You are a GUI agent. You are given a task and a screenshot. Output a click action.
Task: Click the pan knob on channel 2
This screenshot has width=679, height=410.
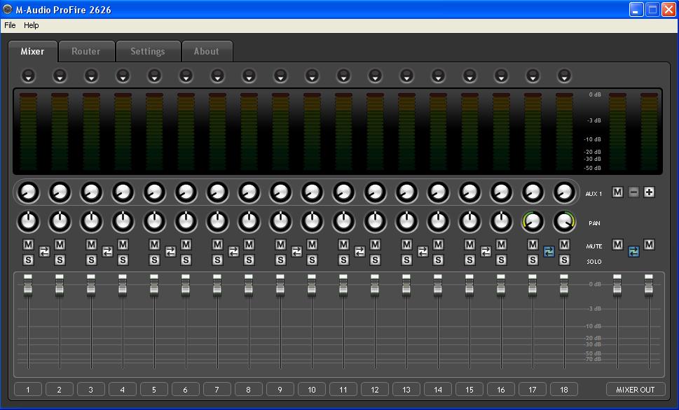click(x=60, y=222)
